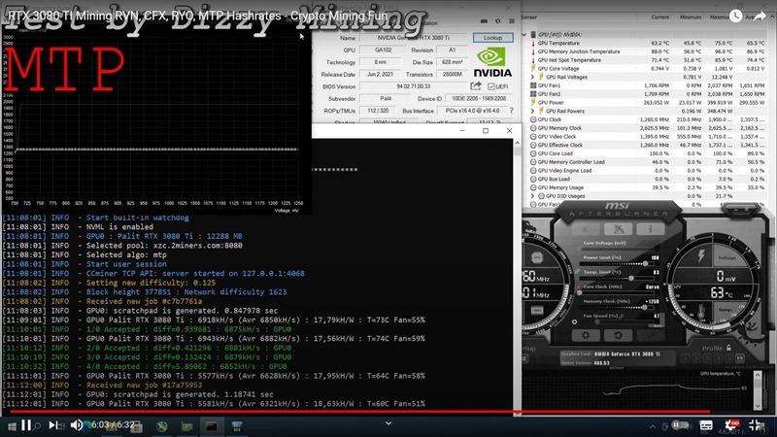Click the Minimum column header

(x=691, y=17)
